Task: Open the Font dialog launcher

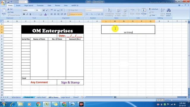Action: click(x=48, y=18)
